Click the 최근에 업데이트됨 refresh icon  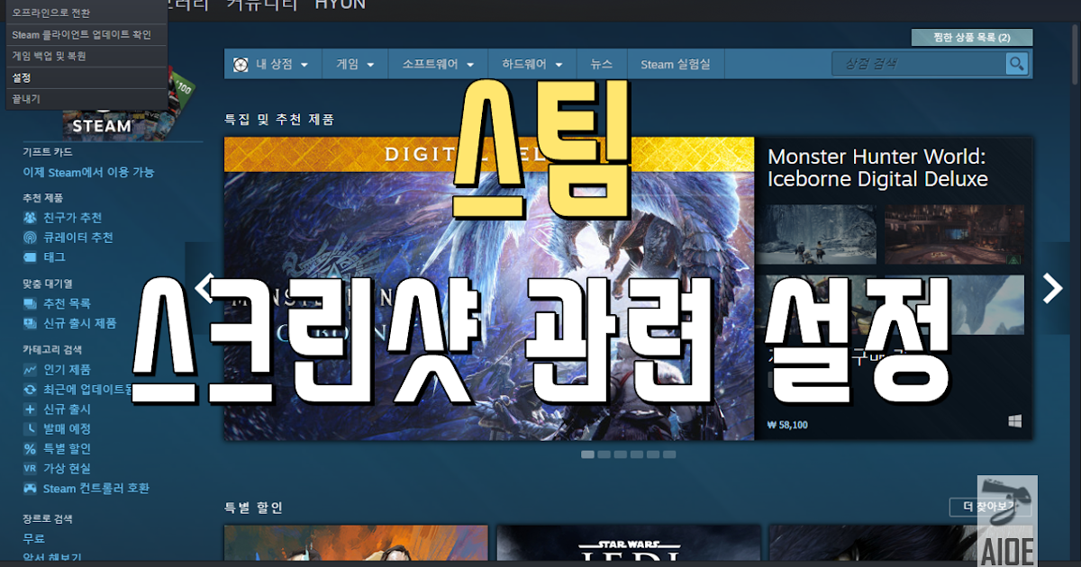[x=30, y=389]
